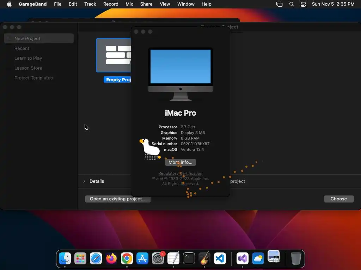Open the Regulatory Certification link
Image resolution: width=361 pixels, height=270 pixels.
(180, 173)
